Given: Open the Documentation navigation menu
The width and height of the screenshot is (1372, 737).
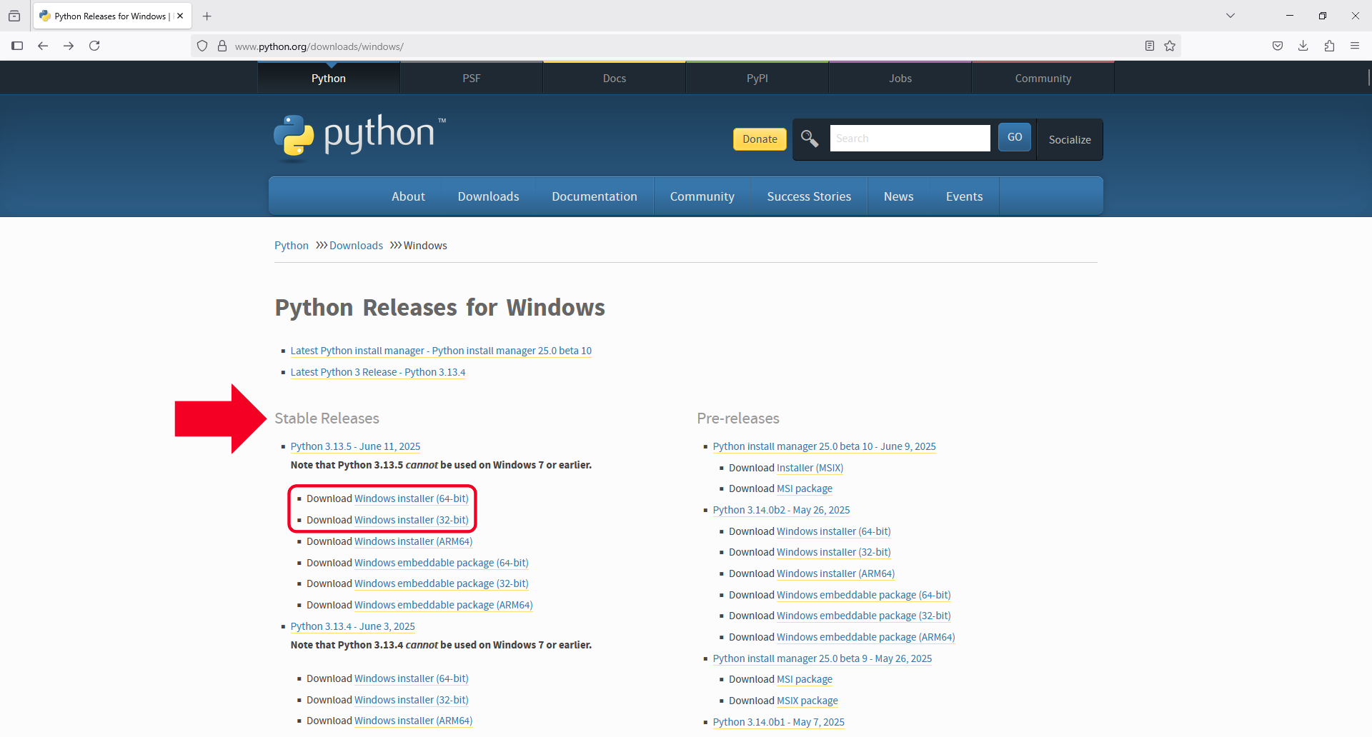Looking at the screenshot, I should pyautogui.click(x=594, y=196).
